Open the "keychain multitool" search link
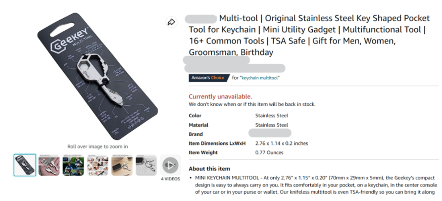 (260, 78)
